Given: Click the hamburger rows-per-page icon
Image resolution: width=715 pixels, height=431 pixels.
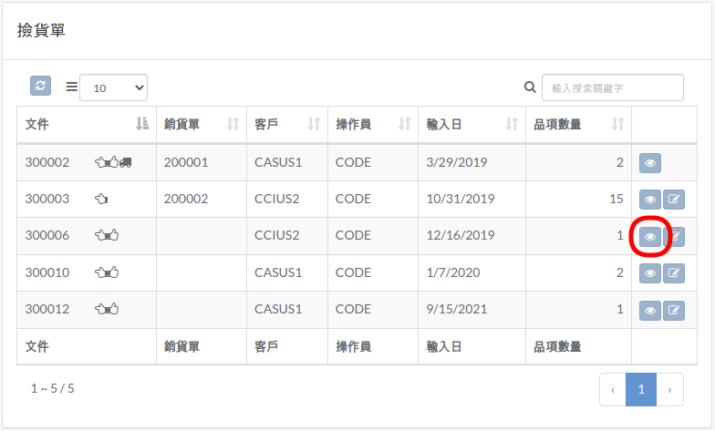Looking at the screenshot, I should tap(71, 87).
